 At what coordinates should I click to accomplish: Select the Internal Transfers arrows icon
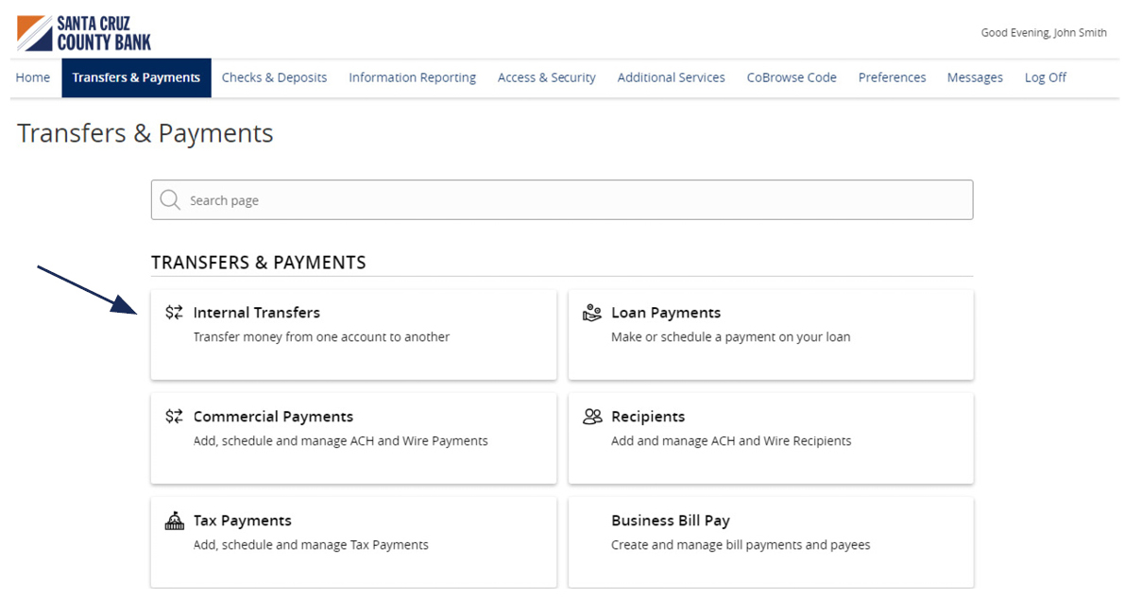[x=175, y=311]
